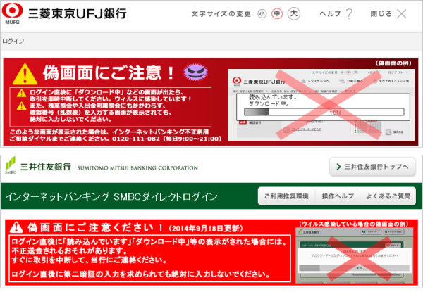
Task: Select medium 中 font size
Action: click(277, 13)
